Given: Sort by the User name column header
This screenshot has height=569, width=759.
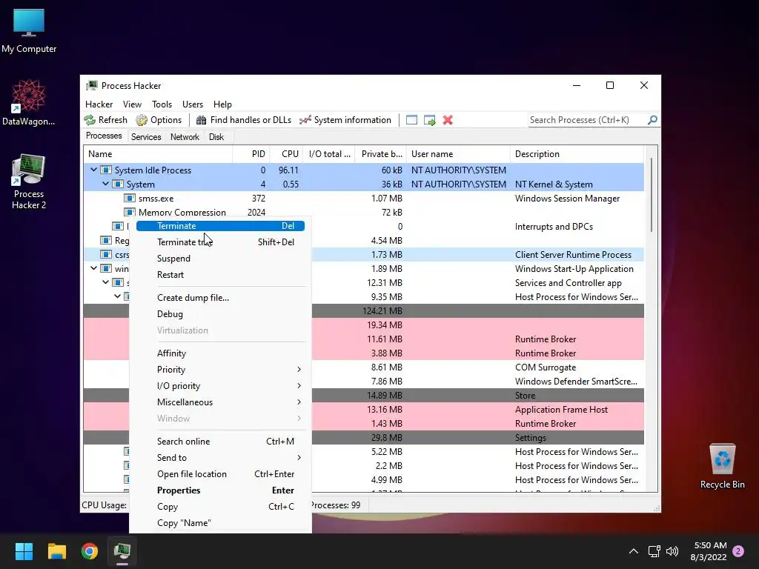Looking at the screenshot, I should (x=458, y=154).
